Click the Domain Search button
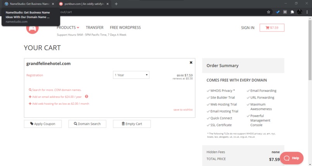312x166 pixels. click(x=87, y=124)
